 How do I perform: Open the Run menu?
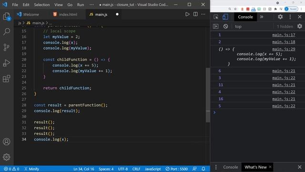(x=81, y=5)
